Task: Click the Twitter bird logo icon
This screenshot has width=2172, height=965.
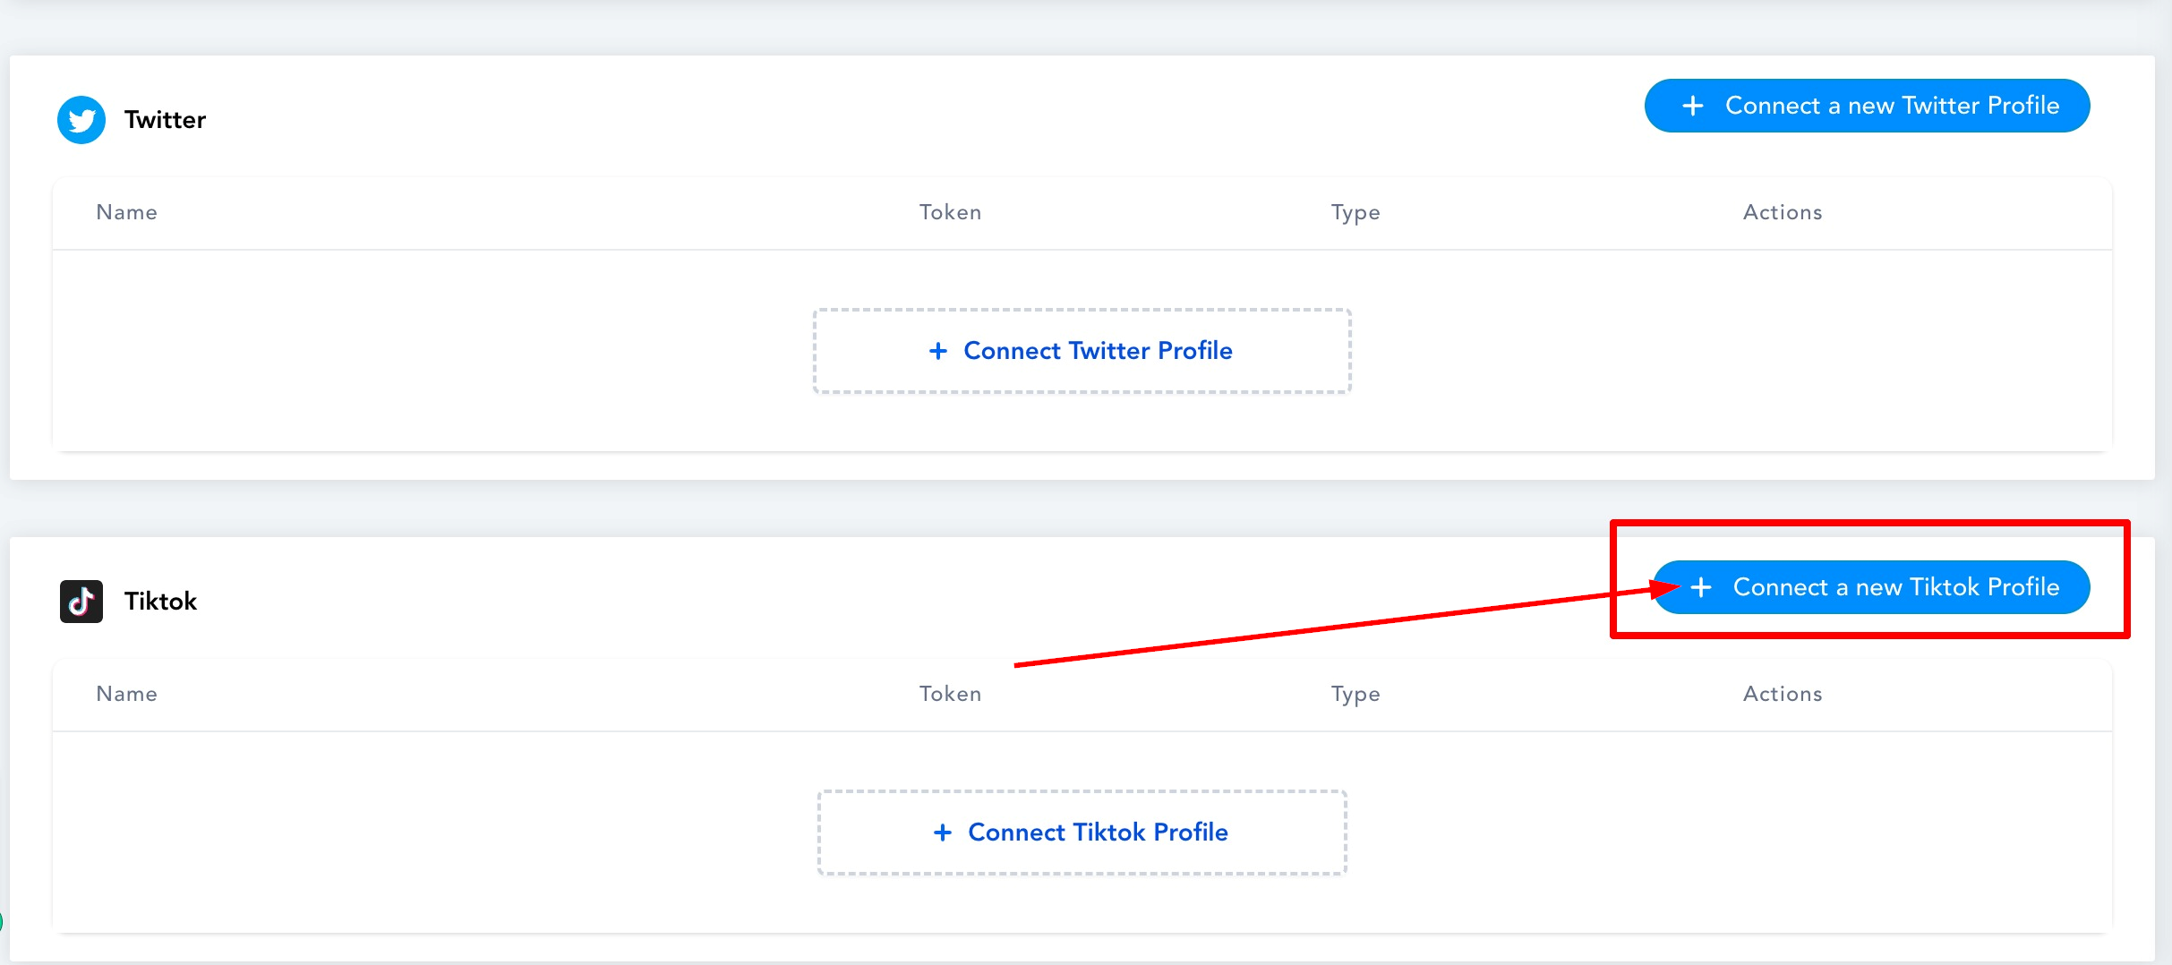Action: (81, 120)
